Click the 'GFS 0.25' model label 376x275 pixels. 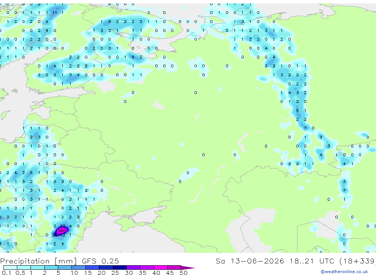pyautogui.click(x=100, y=261)
